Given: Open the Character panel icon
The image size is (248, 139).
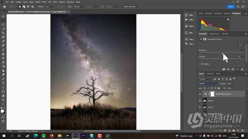Looking at the screenshot, I should [186, 39].
